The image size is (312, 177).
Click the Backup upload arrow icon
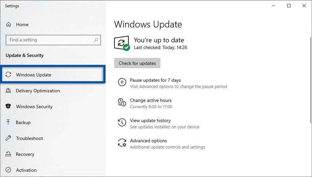point(9,122)
